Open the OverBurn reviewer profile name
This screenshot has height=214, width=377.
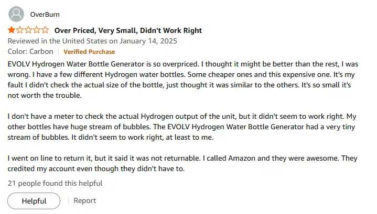[x=45, y=14]
